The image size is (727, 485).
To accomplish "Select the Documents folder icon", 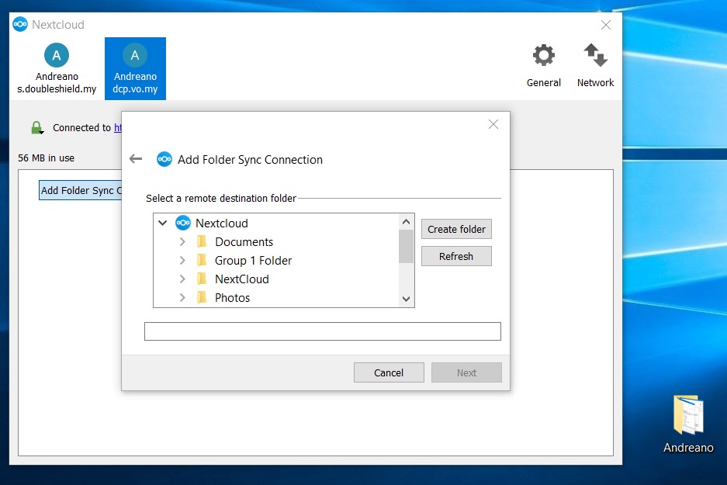I will click(x=202, y=242).
